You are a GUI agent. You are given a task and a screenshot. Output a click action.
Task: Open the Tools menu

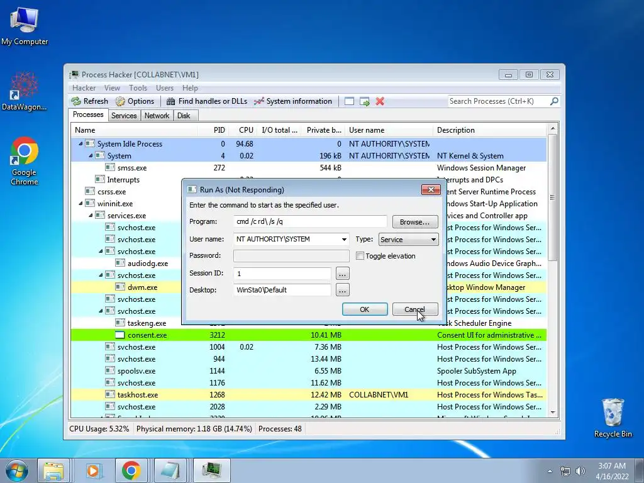coord(138,88)
